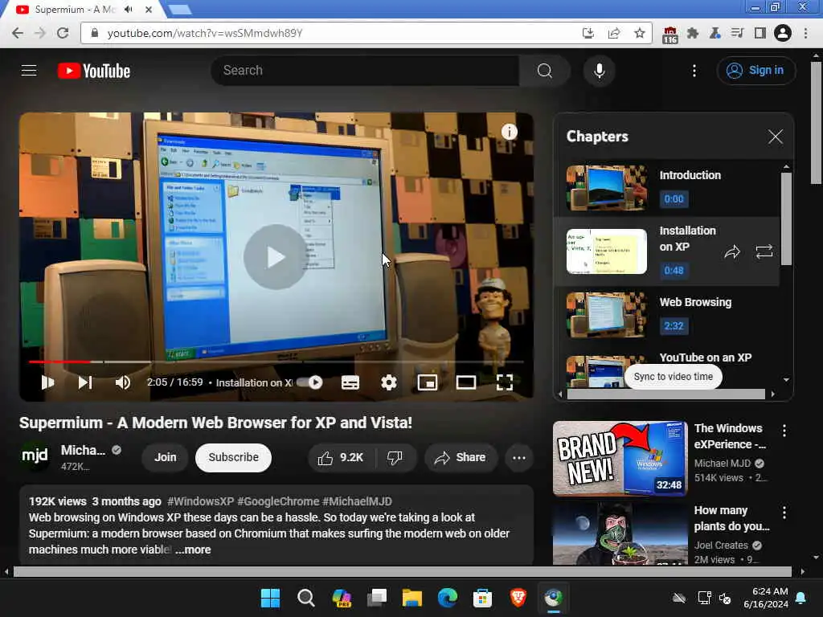This screenshot has height=617, width=823.
Task: Focus the YouTube search field
Action: (x=366, y=71)
